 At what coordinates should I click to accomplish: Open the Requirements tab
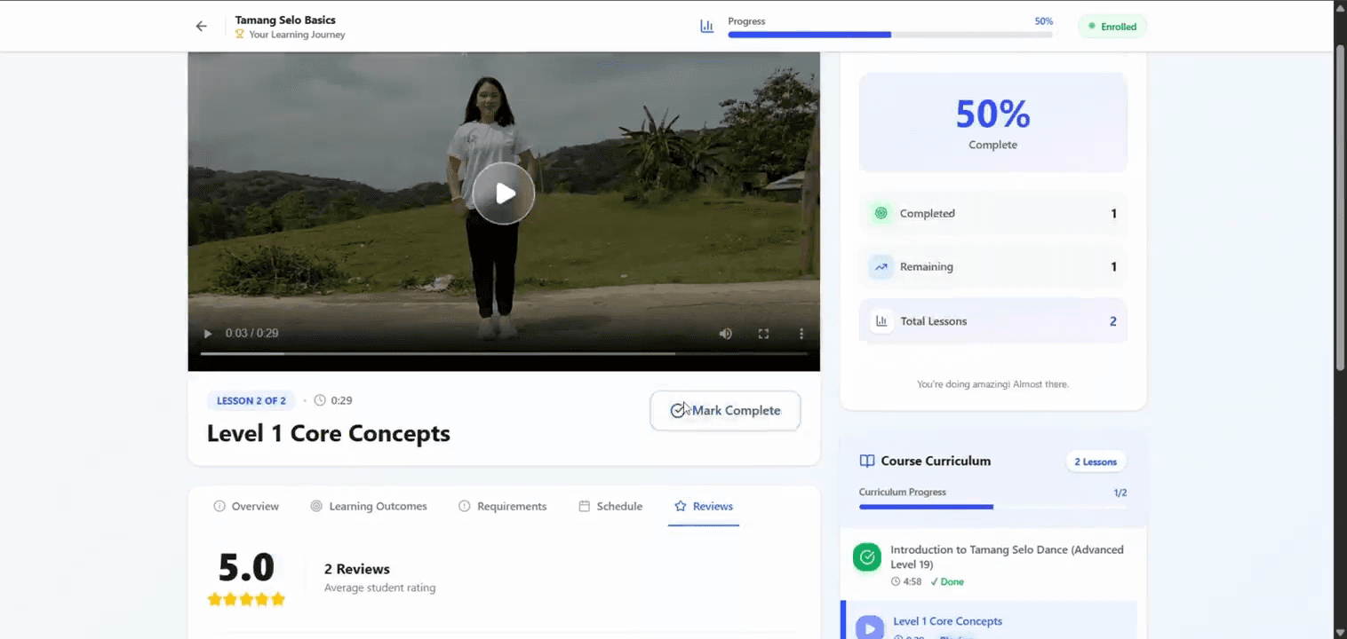(502, 506)
